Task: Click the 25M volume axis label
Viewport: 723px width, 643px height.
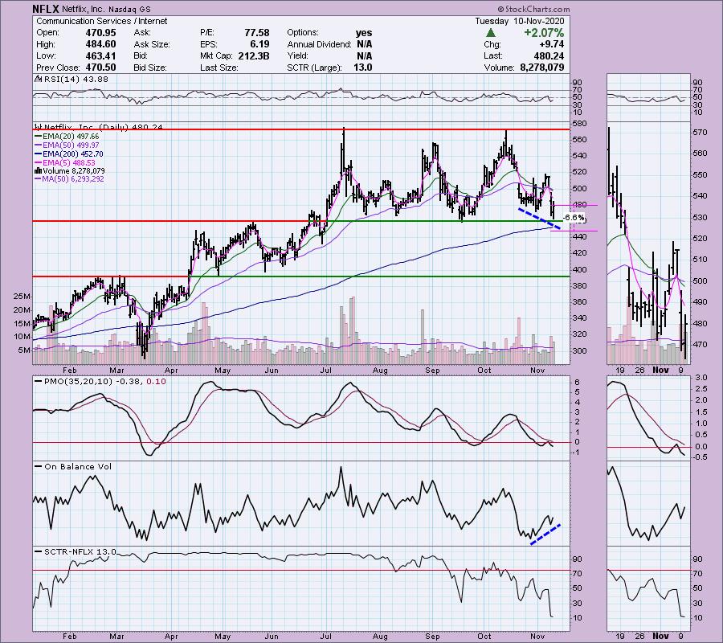Action: click(23, 296)
